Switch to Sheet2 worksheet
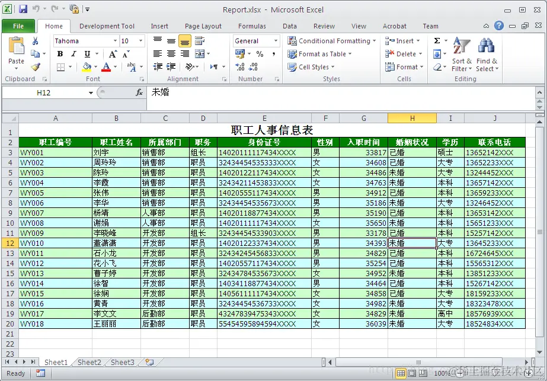 coord(89,362)
